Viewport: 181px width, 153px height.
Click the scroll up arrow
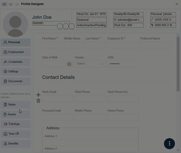pos(178,35)
